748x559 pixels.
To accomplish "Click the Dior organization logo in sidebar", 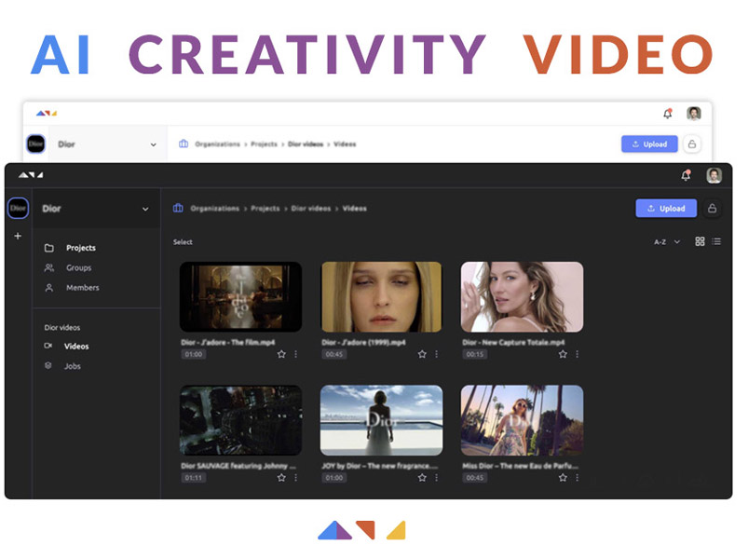I will (18, 209).
